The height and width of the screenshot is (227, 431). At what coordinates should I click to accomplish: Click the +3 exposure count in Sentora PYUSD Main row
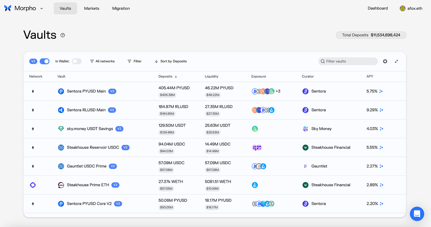click(278, 91)
